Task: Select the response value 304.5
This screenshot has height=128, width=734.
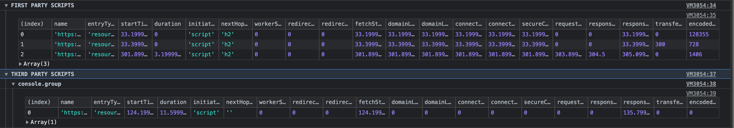Action: pyautogui.click(x=597, y=54)
